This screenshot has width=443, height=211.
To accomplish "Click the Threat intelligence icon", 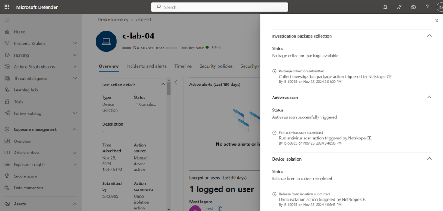I will pyautogui.click(x=7, y=78).
